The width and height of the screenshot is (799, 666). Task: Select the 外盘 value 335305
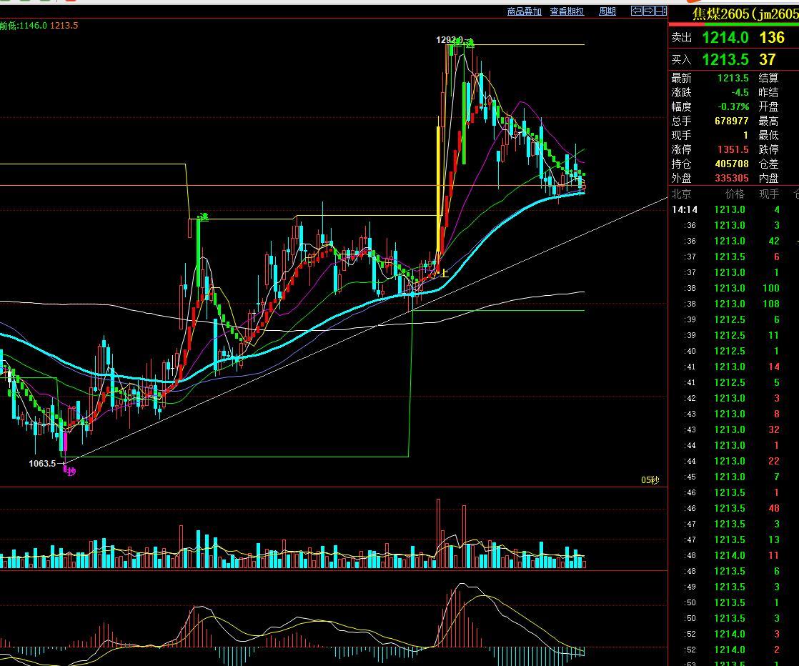(x=732, y=178)
